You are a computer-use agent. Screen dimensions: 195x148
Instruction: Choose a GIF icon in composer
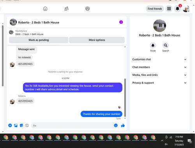click(x=27, y=125)
